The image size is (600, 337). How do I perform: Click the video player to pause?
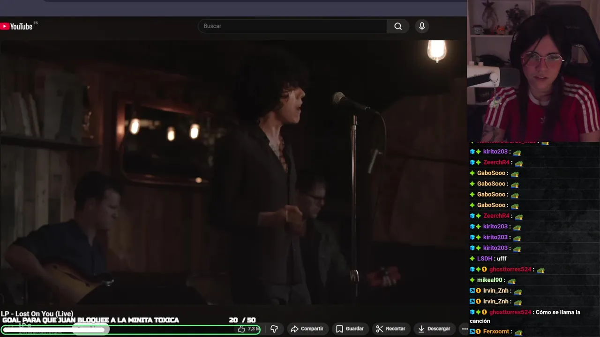point(233,173)
